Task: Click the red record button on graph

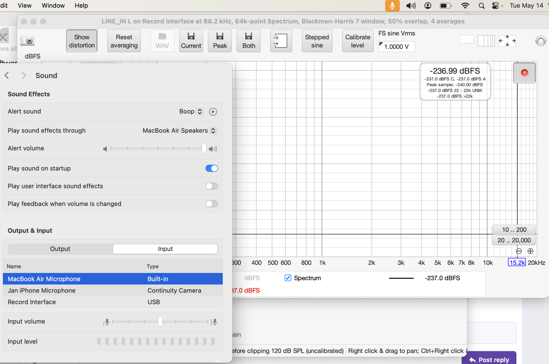Action: [x=524, y=73]
